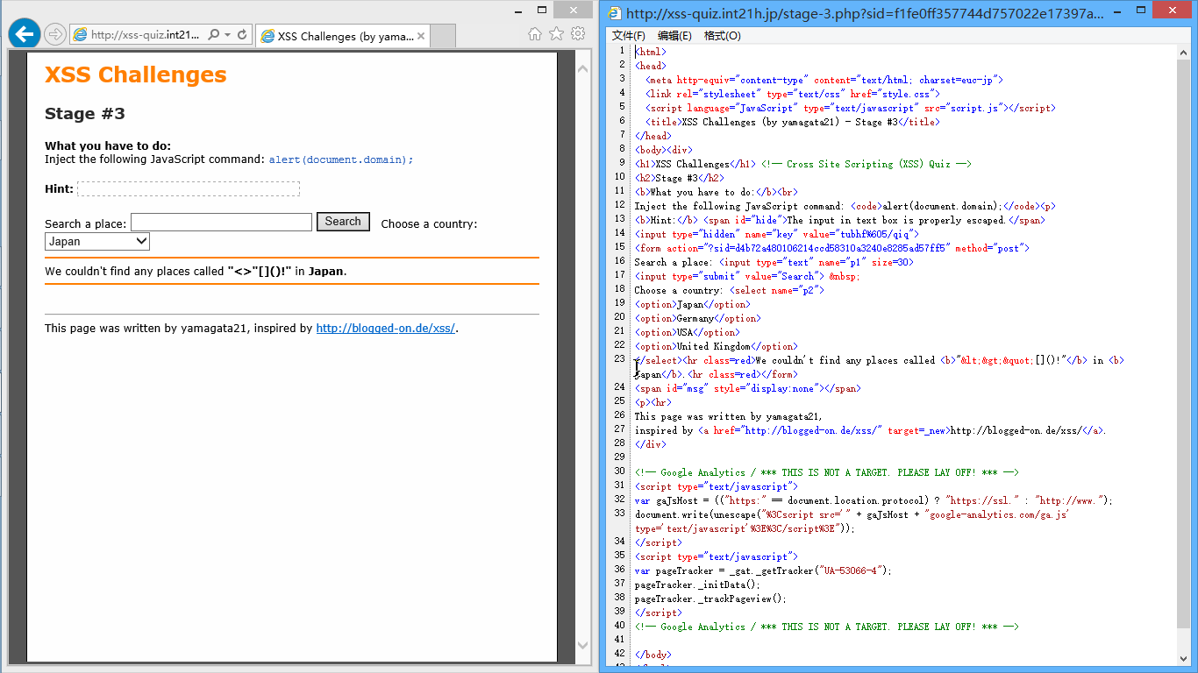Click the Internet Explorer page icon in address bar

point(80,35)
